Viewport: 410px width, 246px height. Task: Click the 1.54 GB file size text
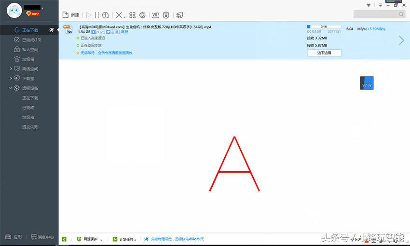pyautogui.click(x=84, y=32)
